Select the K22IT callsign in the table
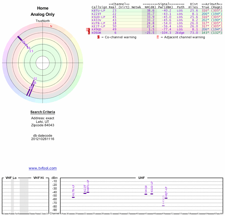The height and width of the screenshot is (216, 225). point(96,14)
